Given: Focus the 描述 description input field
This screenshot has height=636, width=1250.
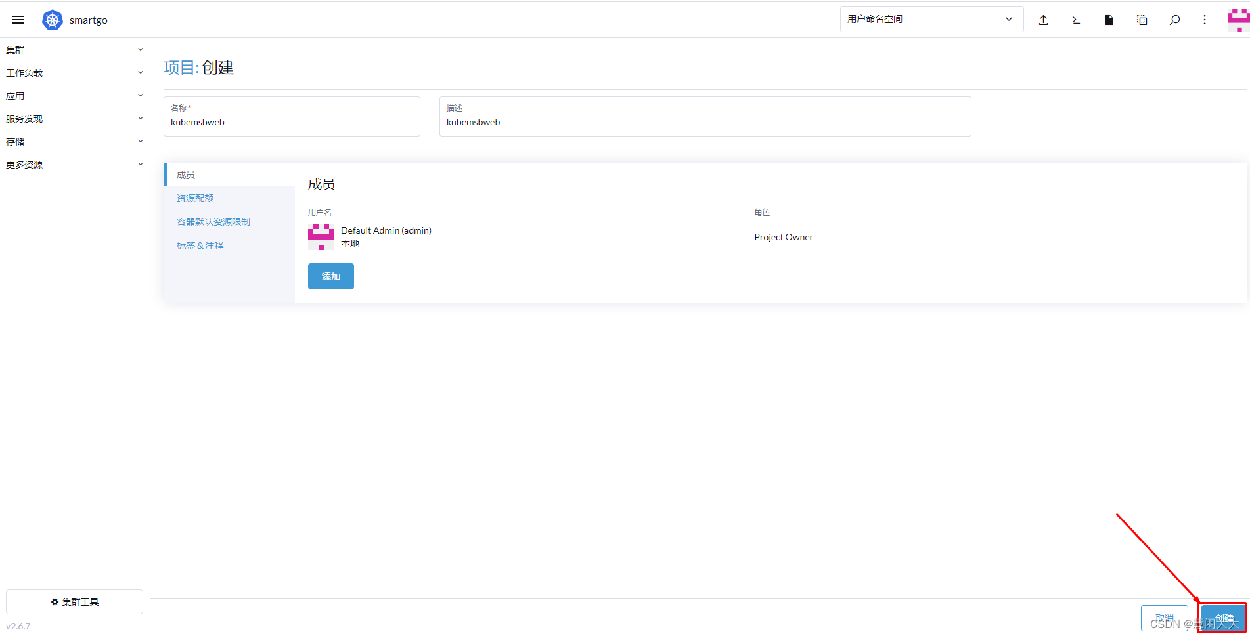Looking at the screenshot, I should [x=705, y=117].
